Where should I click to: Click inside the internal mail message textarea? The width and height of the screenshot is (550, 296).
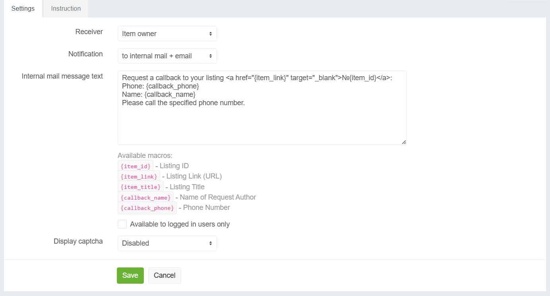262,119
